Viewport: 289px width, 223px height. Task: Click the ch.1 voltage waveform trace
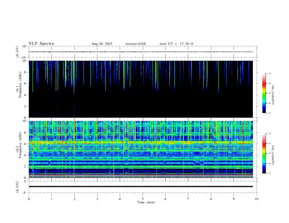(x=141, y=52)
